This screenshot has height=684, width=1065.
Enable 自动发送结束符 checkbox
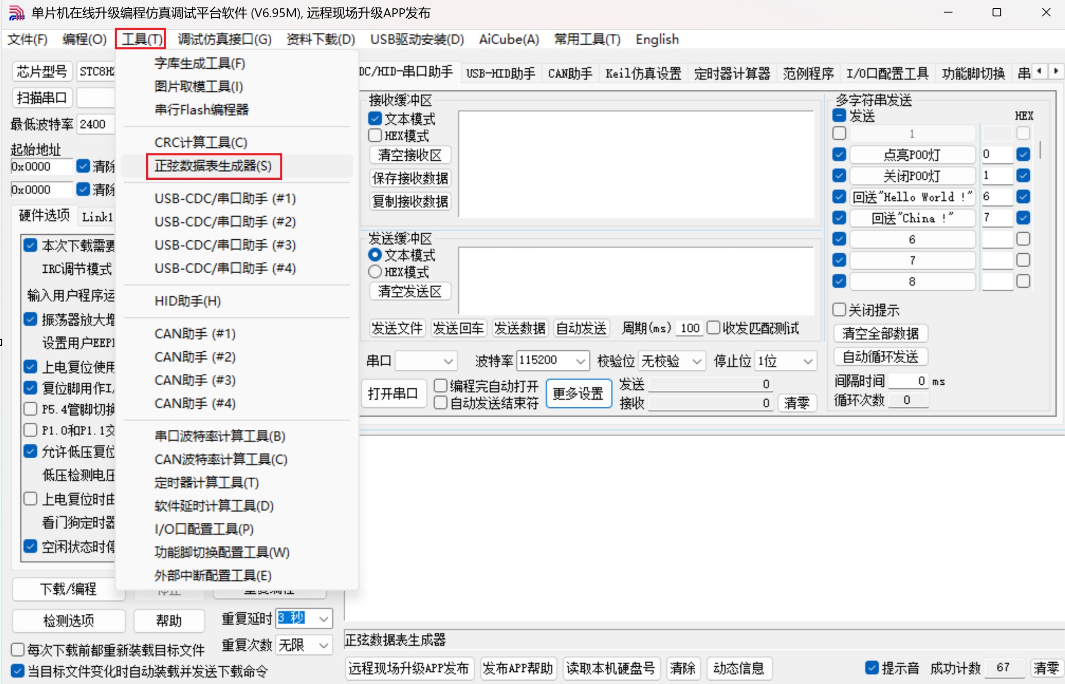point(440,403)
